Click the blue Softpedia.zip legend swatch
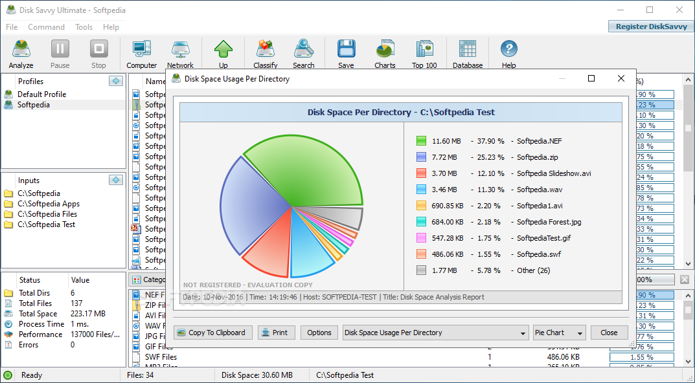The width and height of the screenshot is (695, 383). 421,157
